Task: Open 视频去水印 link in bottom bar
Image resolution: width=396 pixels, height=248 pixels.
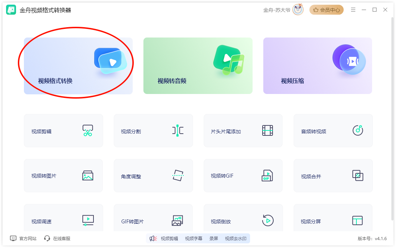Action: [x=235, y=238]
